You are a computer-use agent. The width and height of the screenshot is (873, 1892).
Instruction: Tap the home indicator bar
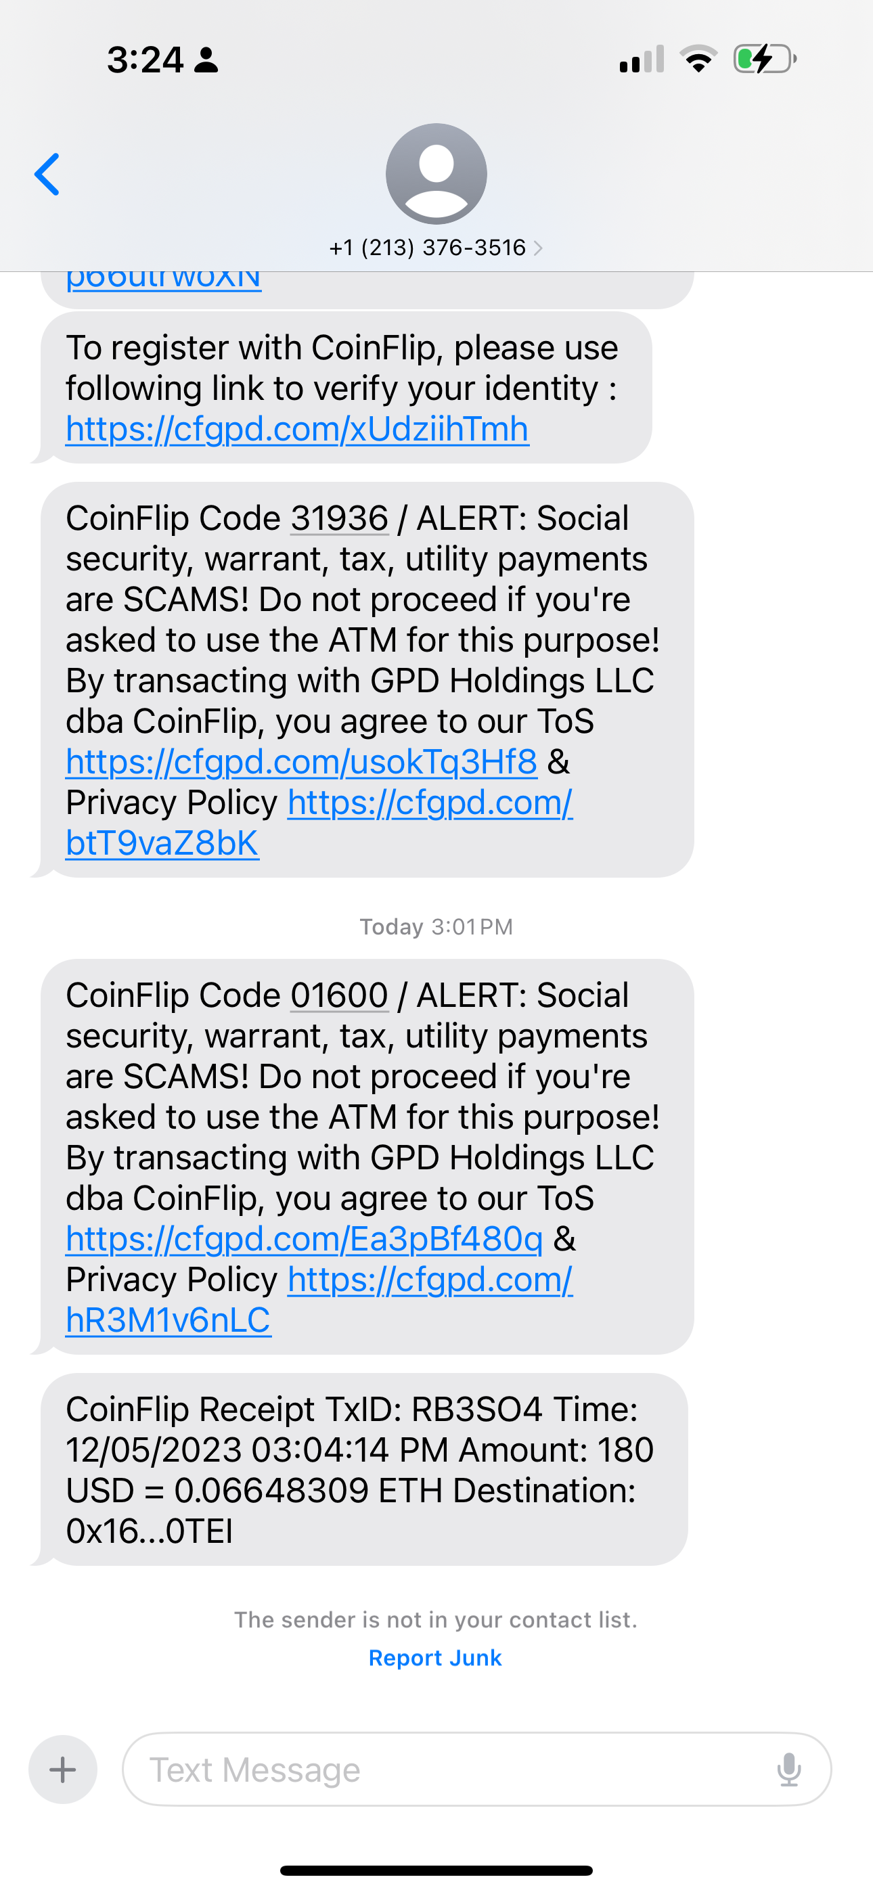tap(436, 1870)
